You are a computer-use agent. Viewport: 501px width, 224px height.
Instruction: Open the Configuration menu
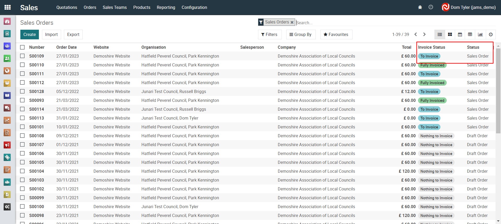click(x=194, y=7)
